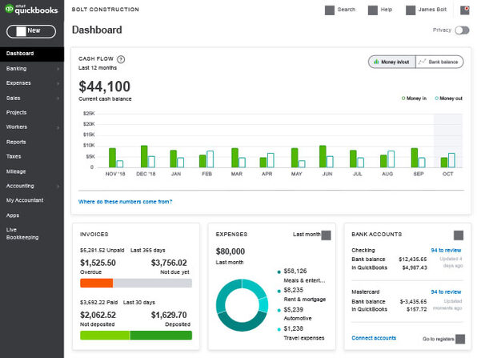Click Checking '94 to review' link
Viewport: 477px width, 358px height.
click(446, 250)
